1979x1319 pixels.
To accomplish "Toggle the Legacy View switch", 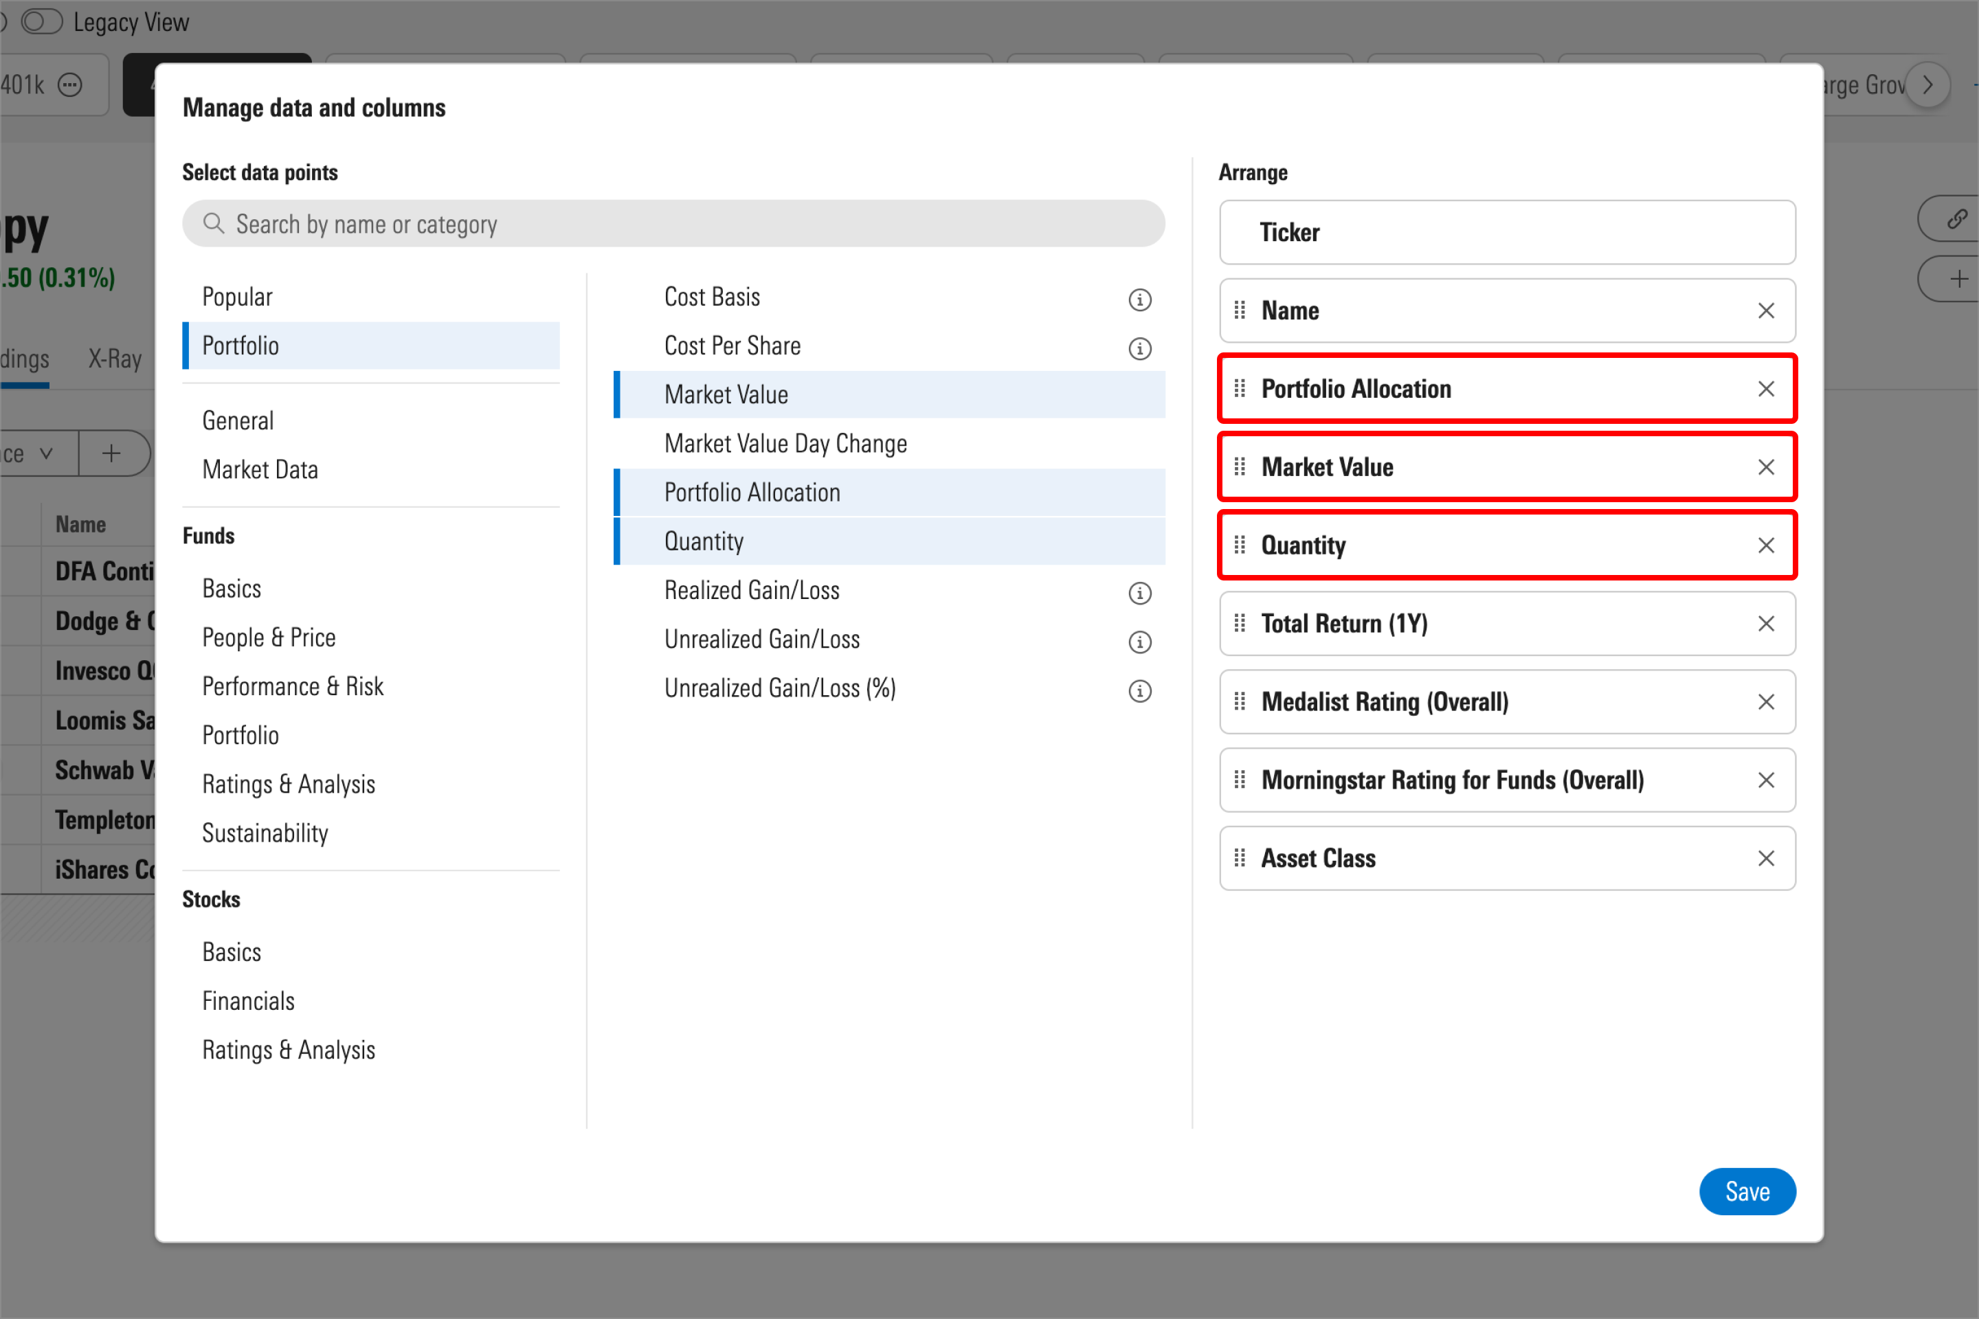I will [x=41, y=22].
